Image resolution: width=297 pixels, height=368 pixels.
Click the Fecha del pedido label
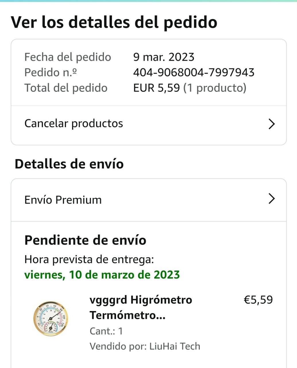point(67,57)
